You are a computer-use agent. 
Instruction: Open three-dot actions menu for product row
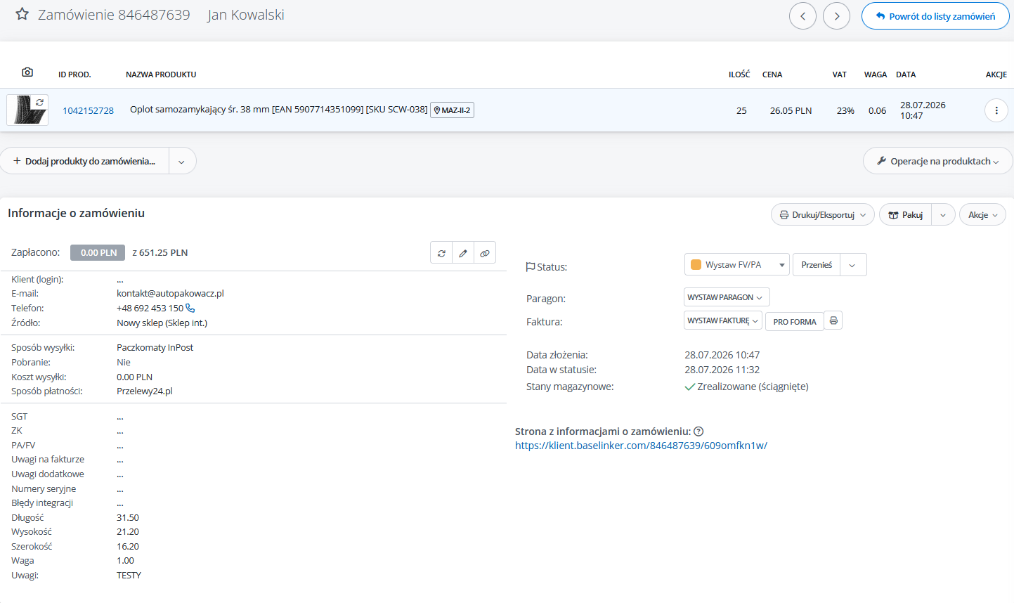pyautogui.click(x=996, y=110)
